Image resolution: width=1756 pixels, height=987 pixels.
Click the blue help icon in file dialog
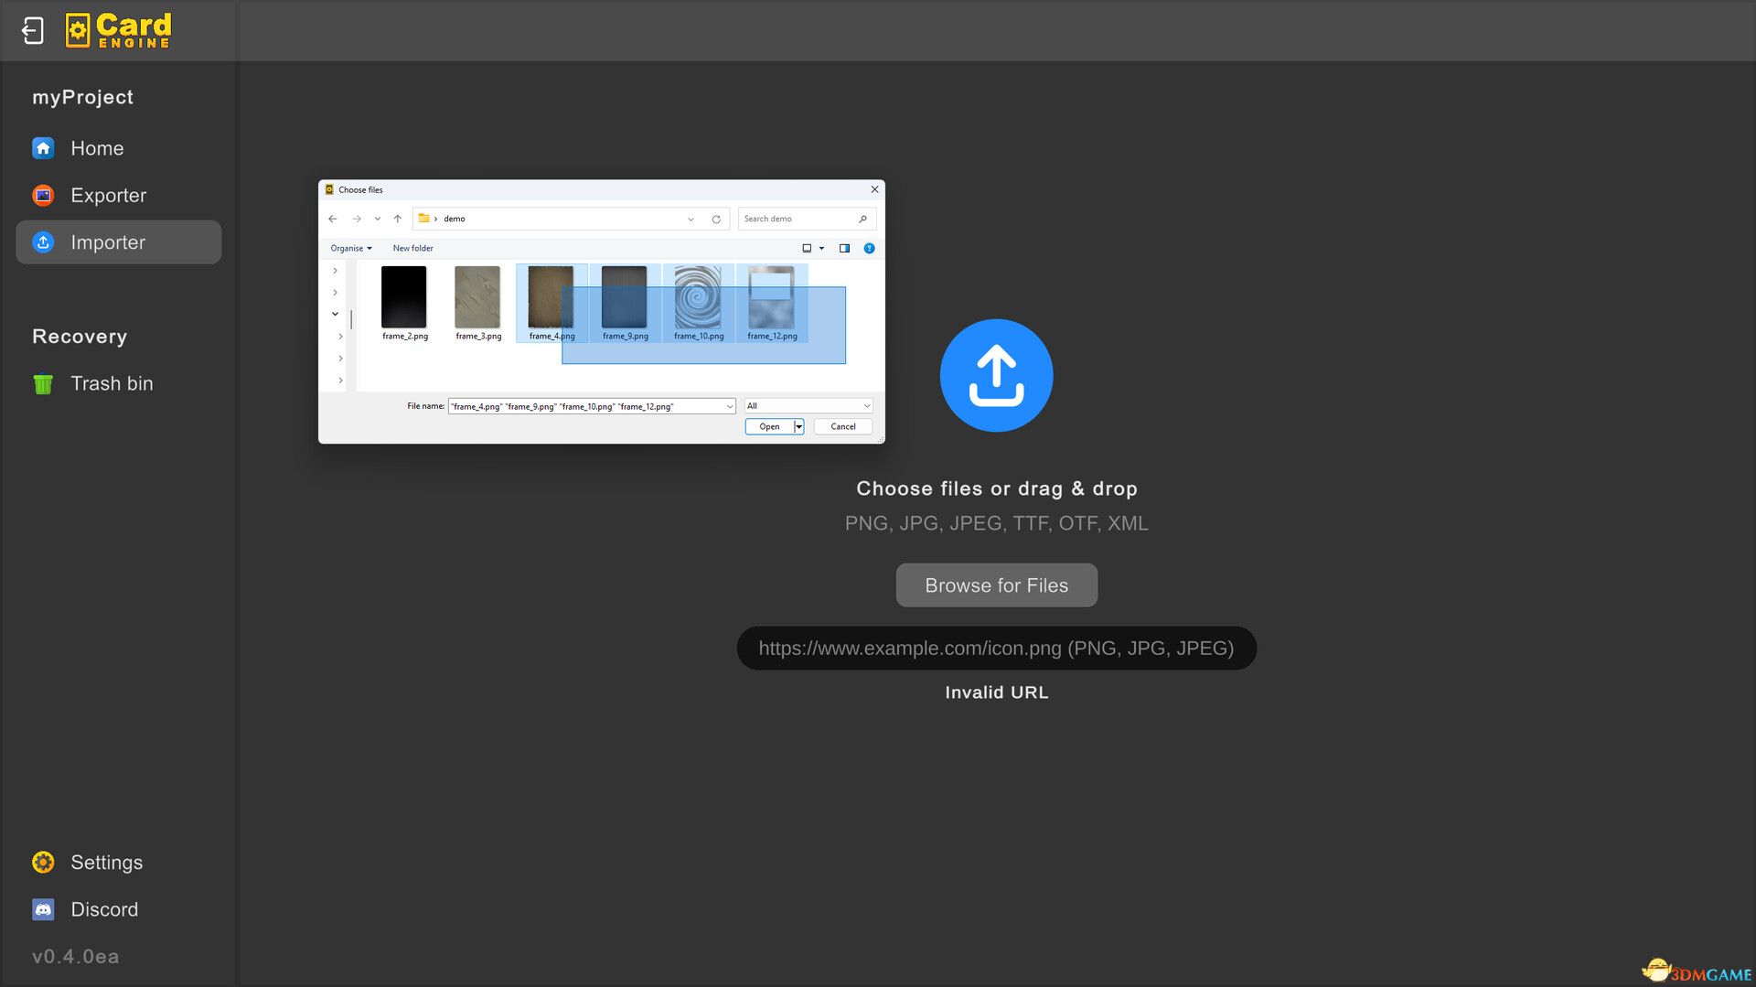pyautogui.click(x=869, y=249)
